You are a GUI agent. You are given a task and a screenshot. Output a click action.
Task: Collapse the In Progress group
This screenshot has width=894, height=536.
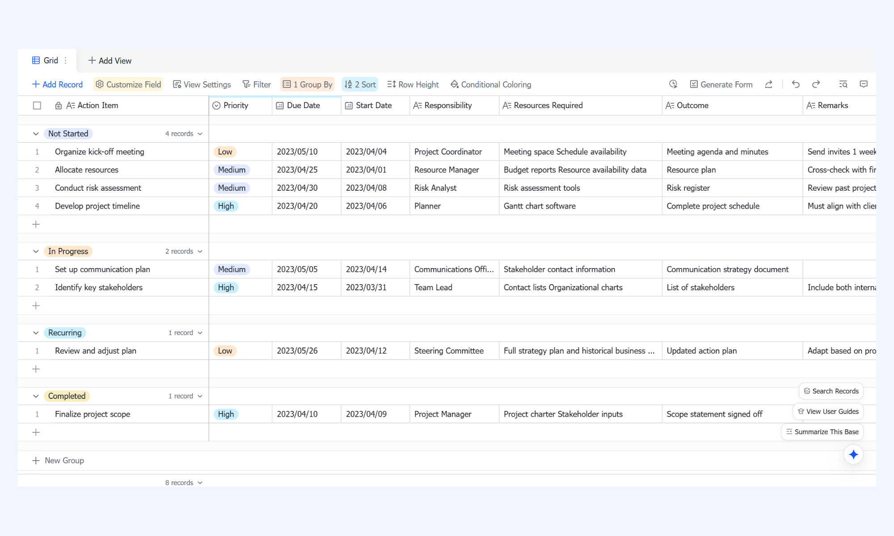click(36, 251)
